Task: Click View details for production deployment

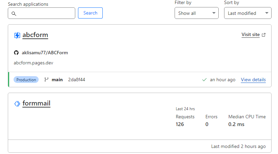Action: pyautogui.click(x=253, y=80)
